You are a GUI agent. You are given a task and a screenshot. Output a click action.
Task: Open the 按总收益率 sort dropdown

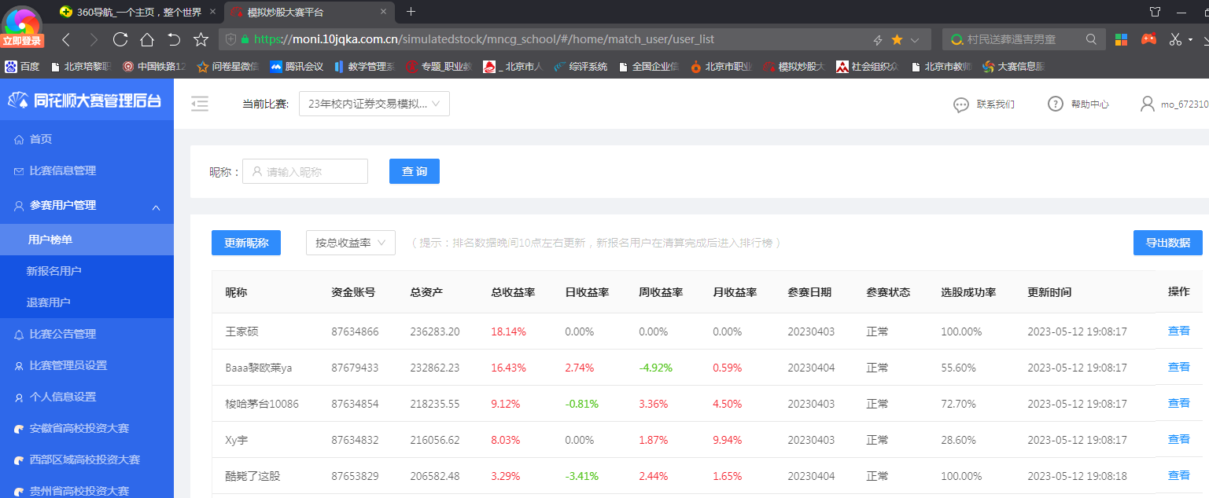[x=350, y=243]
